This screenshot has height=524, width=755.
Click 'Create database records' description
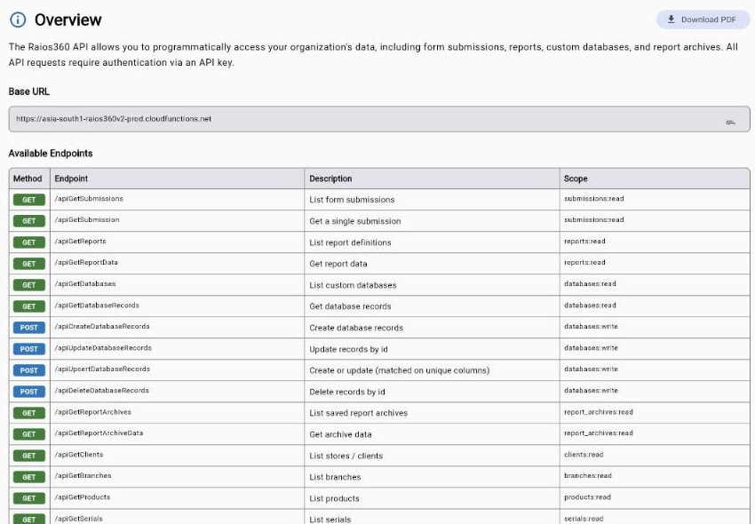click(x=356, y=328)
